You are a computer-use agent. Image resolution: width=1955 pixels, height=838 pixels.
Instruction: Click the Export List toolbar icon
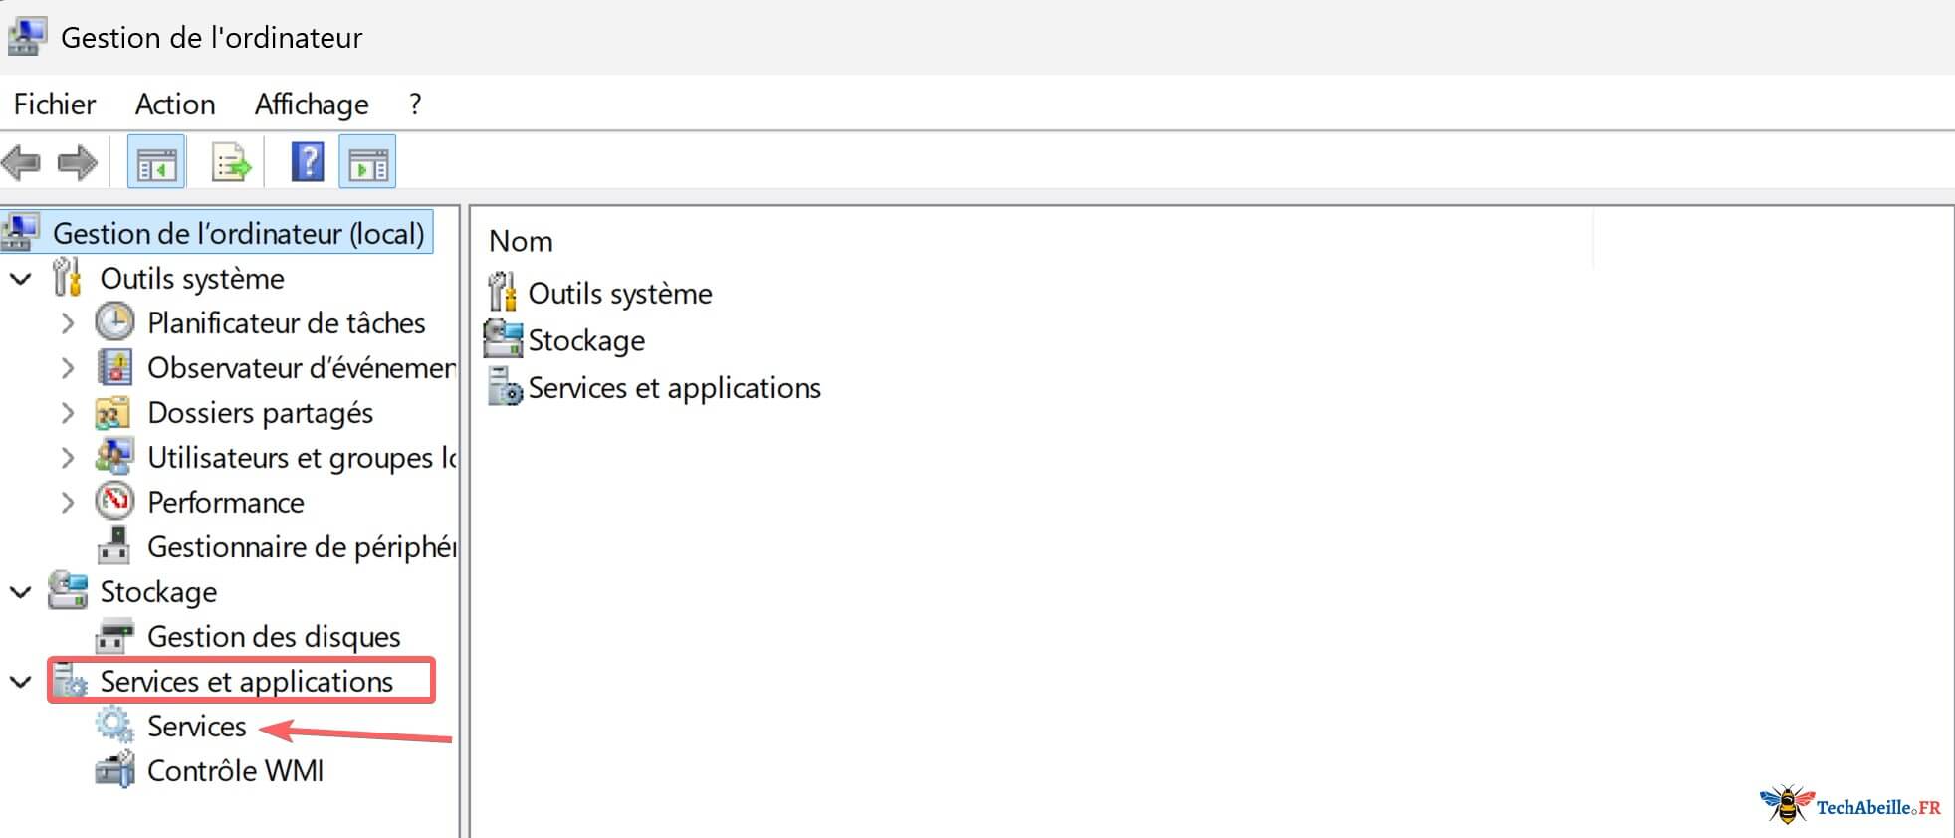[x=231, y=162]
